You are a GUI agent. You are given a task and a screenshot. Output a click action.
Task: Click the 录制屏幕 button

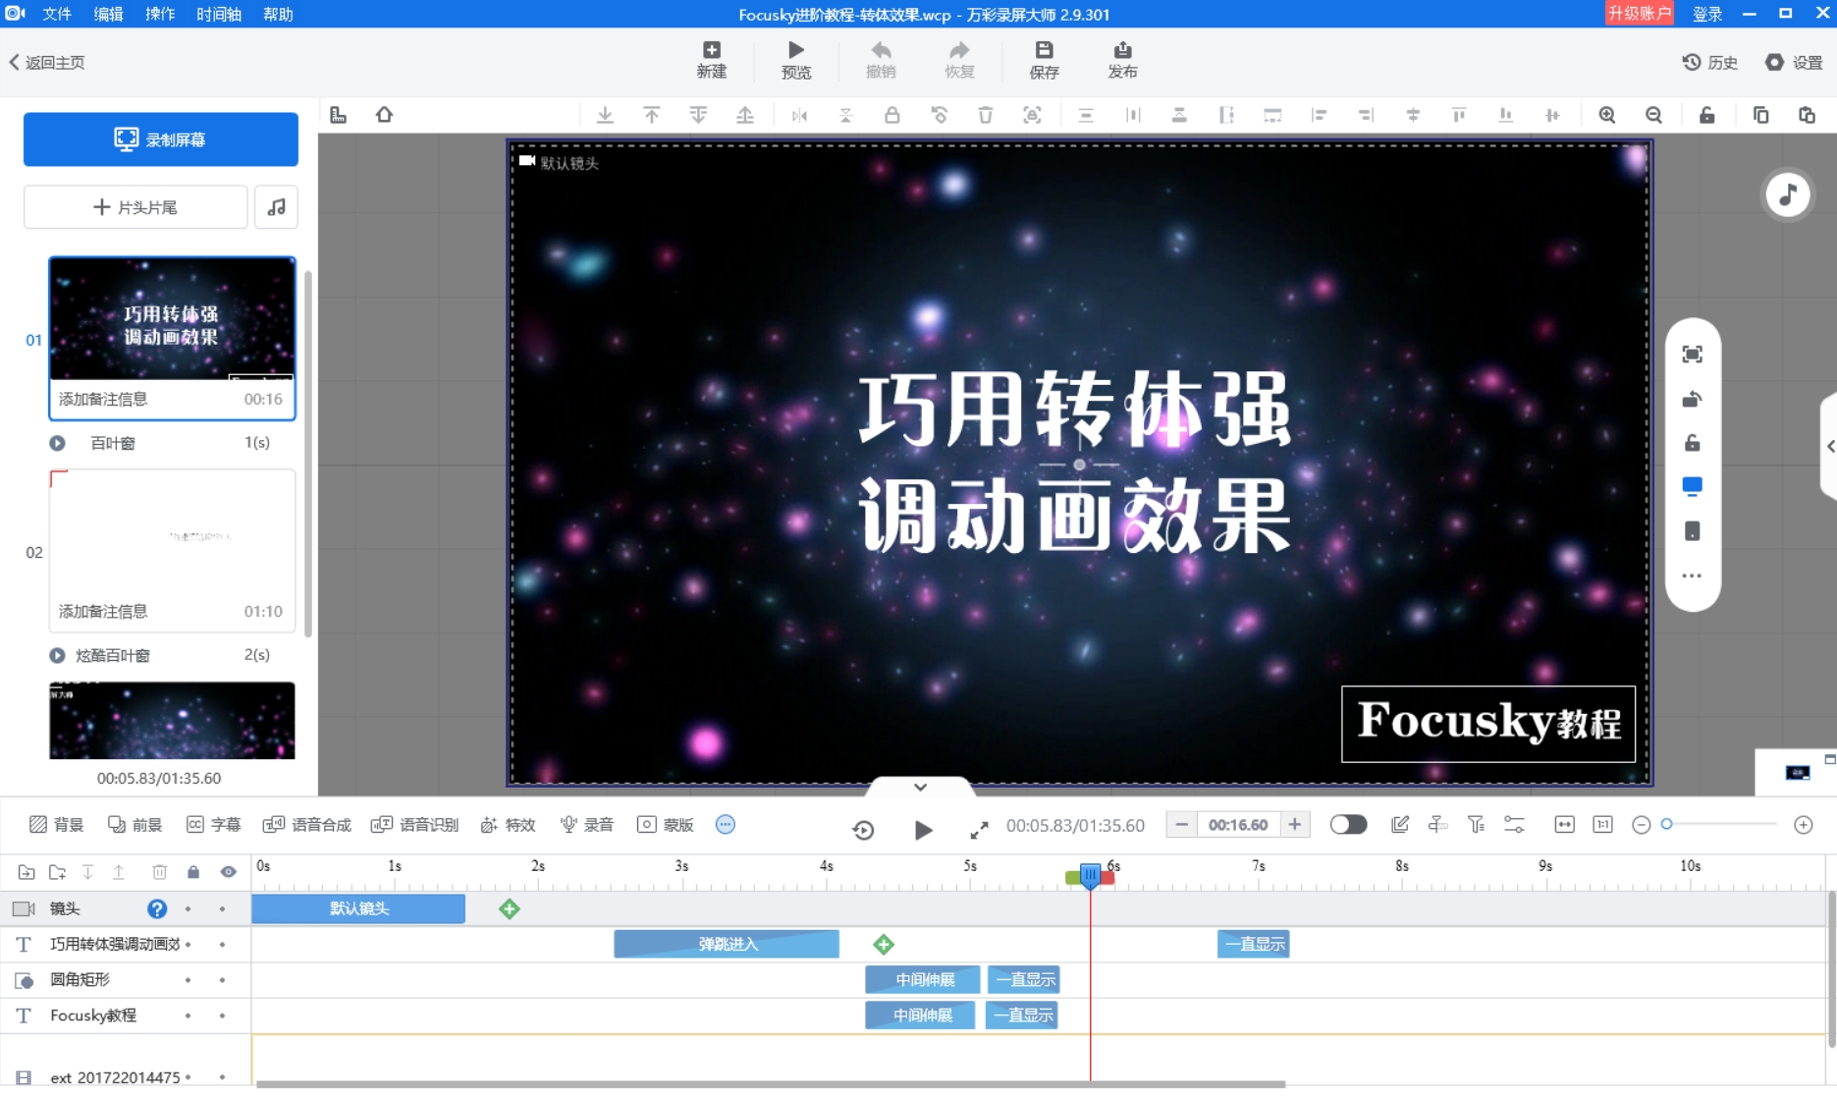[161, 139]
